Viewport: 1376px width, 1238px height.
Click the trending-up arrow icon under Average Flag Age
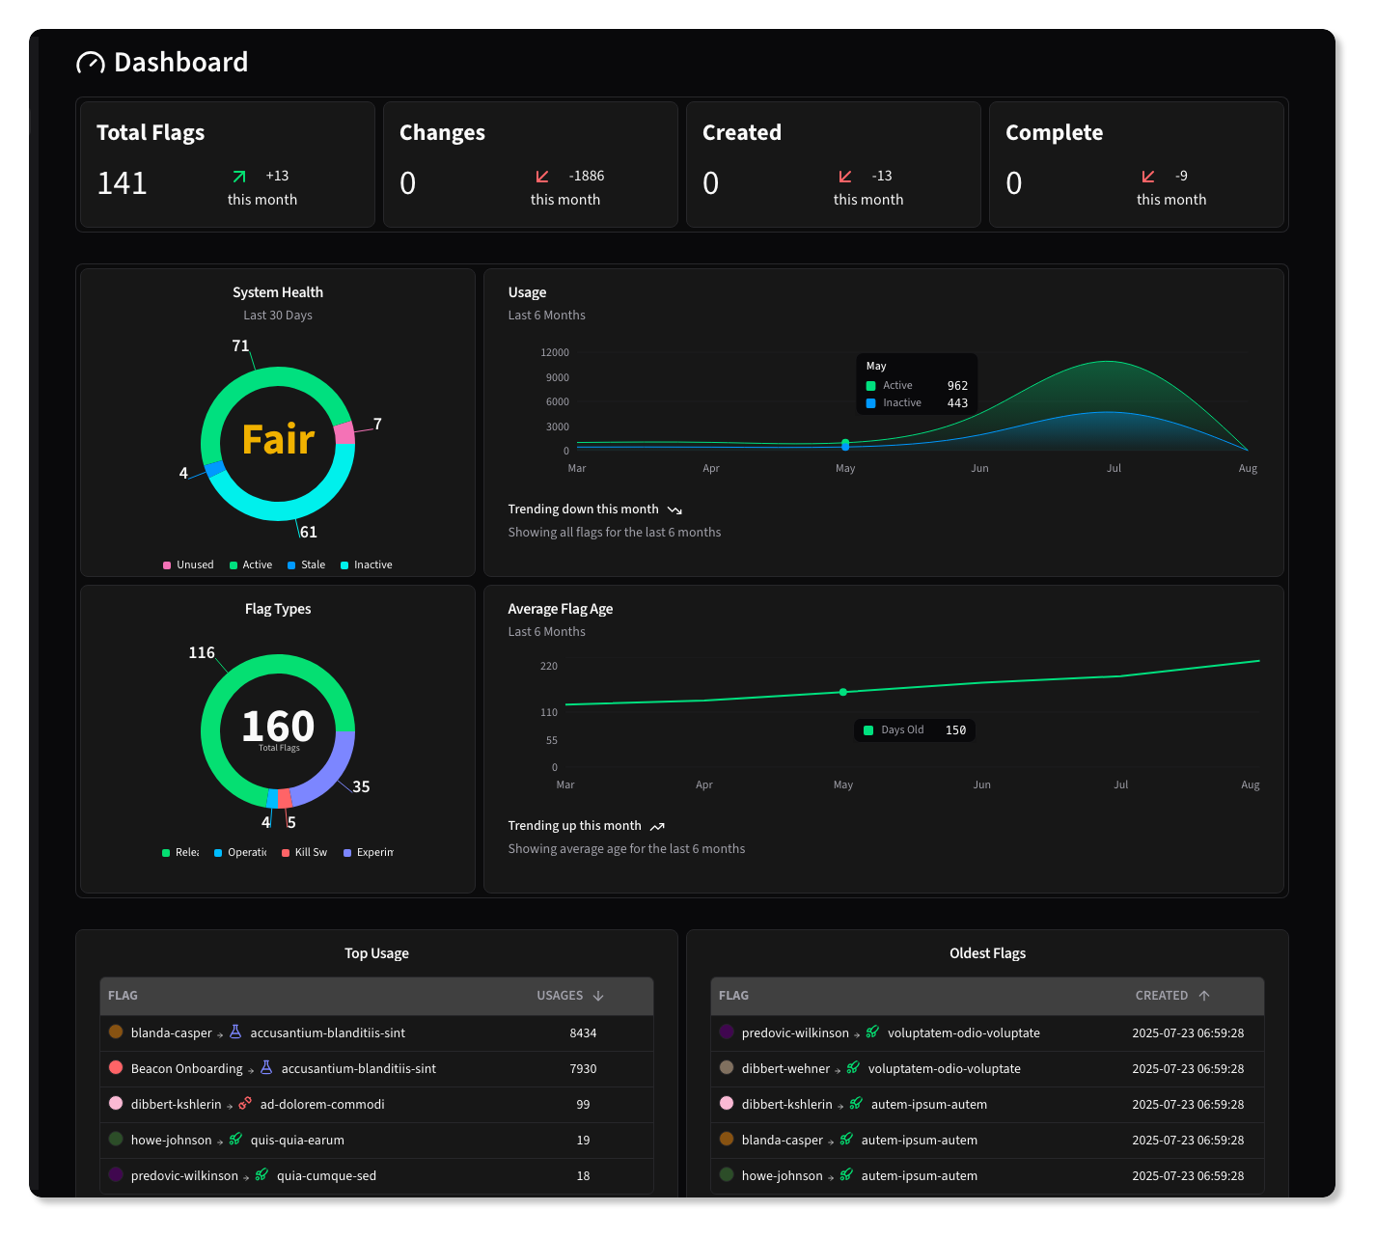point(658,826)
